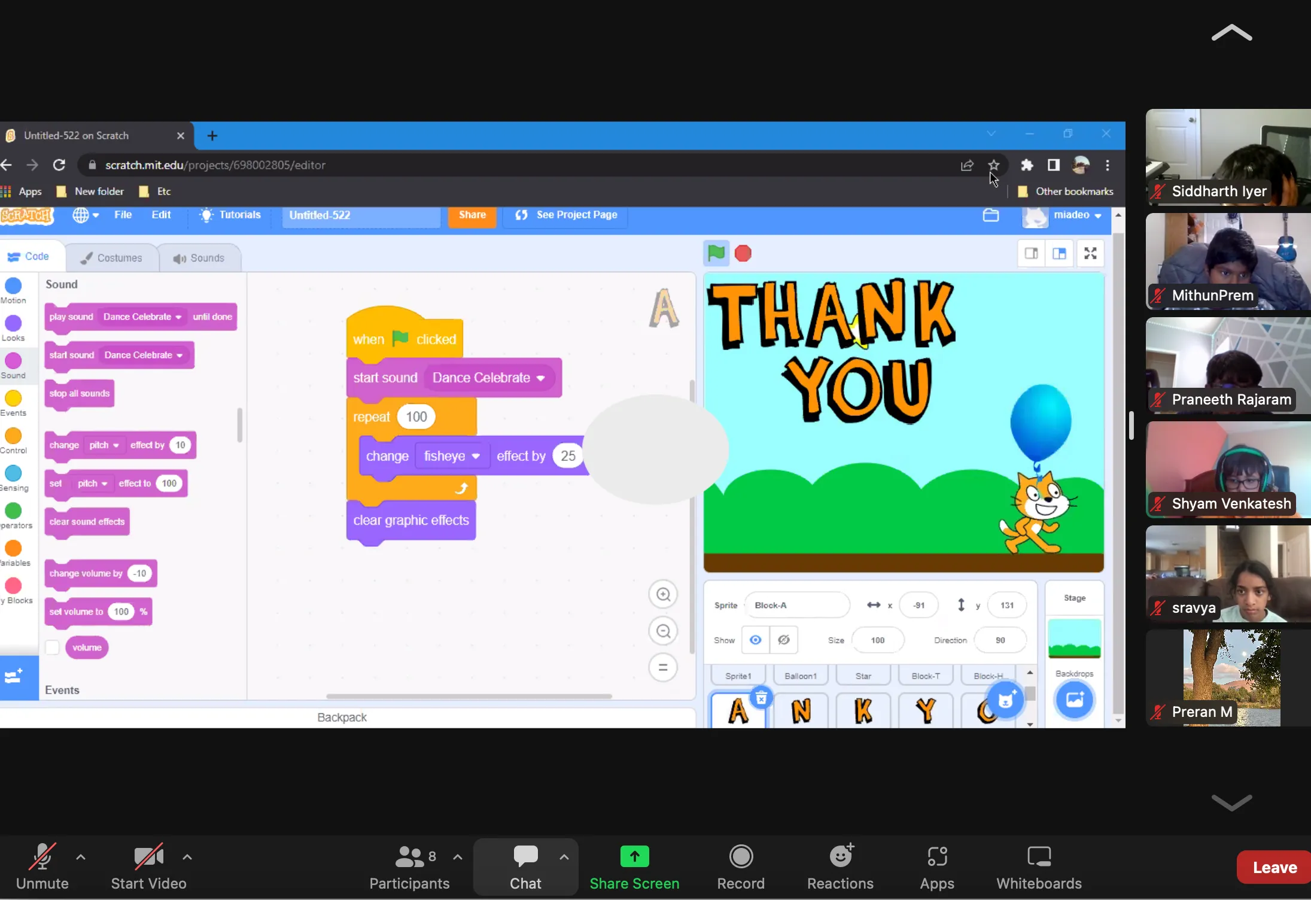Click the green flag to run project
Viewport: 1311px width, 900px height.
(716, 253)
